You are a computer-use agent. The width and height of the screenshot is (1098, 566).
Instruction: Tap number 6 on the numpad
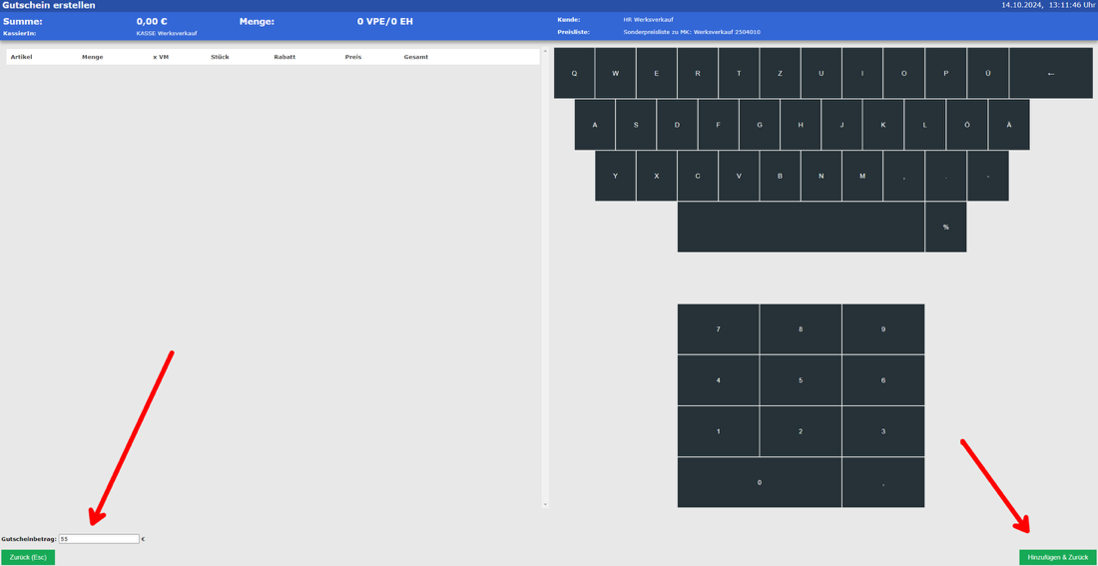pyautogui.click(x=883, y=380)
